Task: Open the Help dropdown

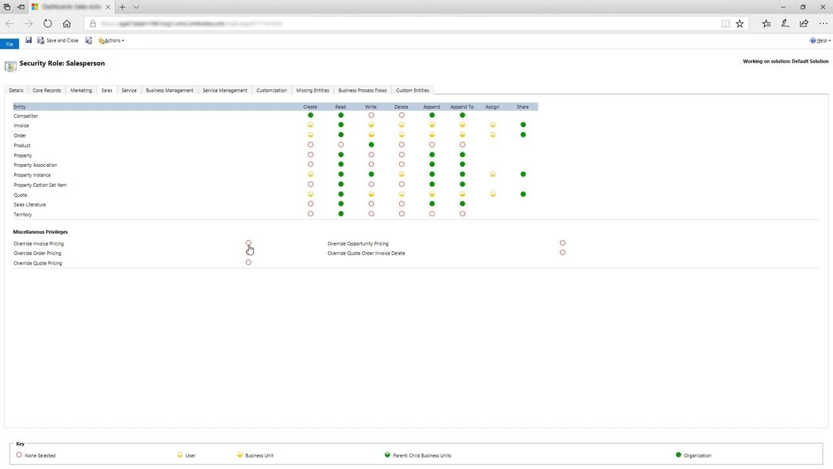Action: point(820,40)
